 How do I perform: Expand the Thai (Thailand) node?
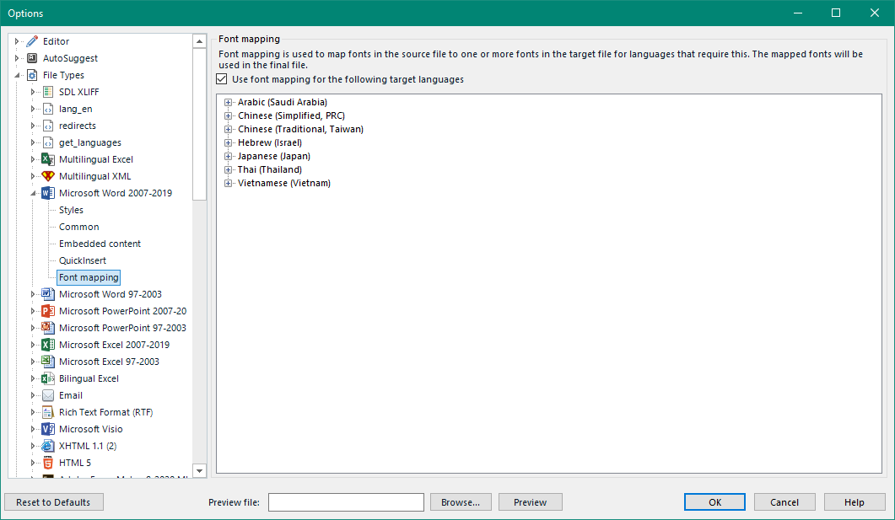pos(229,170)
